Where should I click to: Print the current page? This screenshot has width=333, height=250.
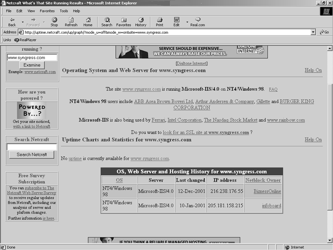[x=159, y=22]
